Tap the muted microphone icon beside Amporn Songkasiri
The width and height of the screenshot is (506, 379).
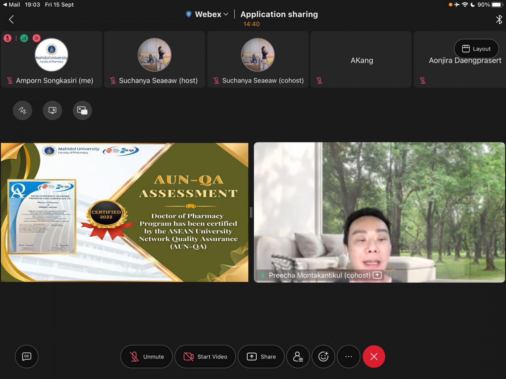click(x=10, y=81)
